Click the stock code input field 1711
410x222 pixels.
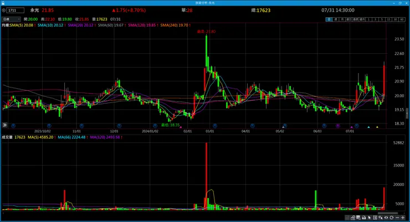point(16,10)
